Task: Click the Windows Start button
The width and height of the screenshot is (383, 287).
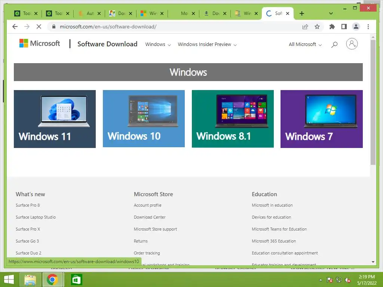Action: coord(9,280)
